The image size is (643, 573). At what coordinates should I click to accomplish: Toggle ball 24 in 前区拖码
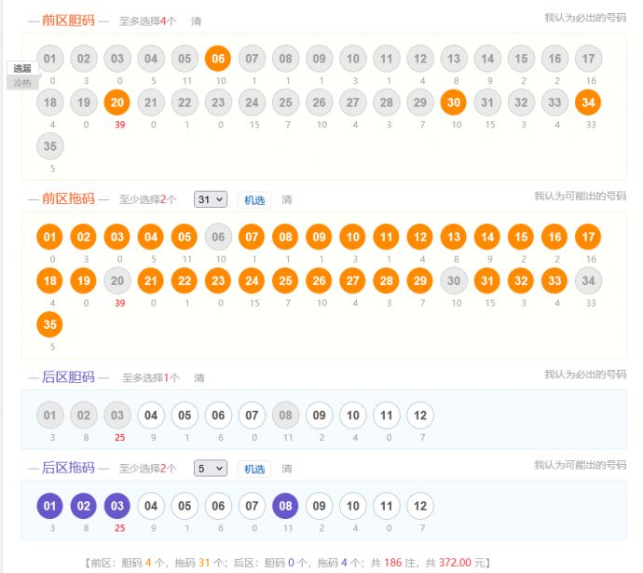point(252,280)
